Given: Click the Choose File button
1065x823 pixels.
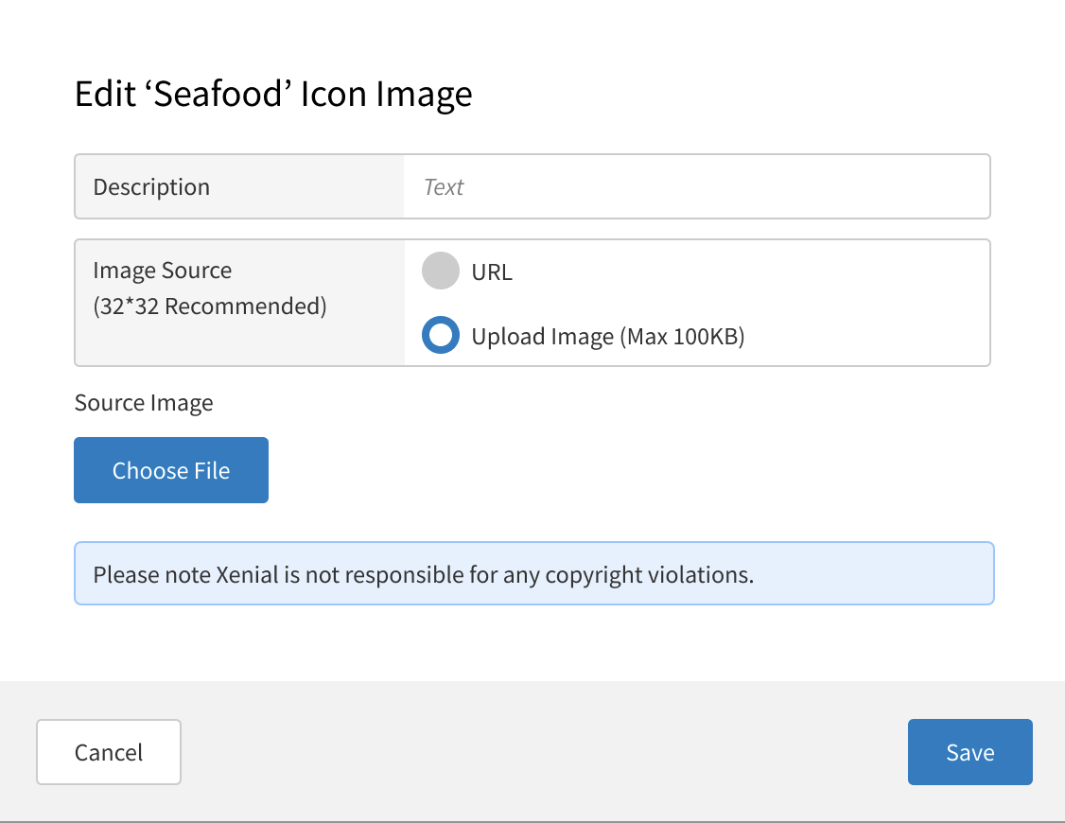Looking at the screenshot, I should coord(170,470).
